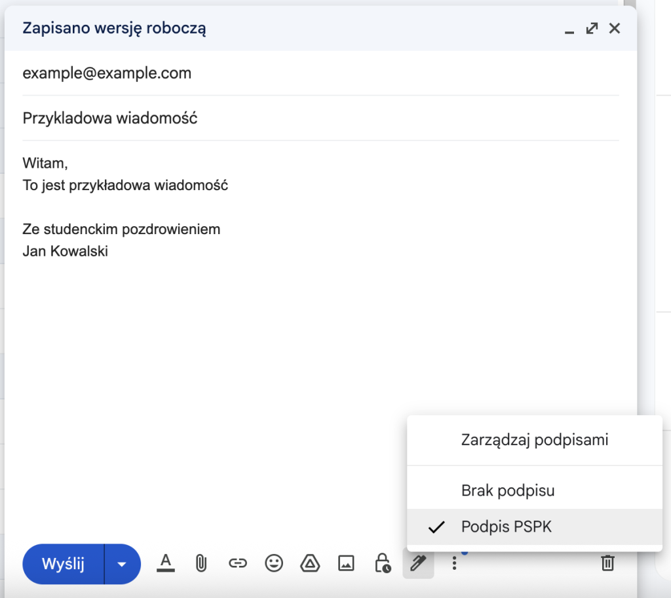Insert a link with chain icon
This screenshot has width=671, height=598.
tap(237, 563)
